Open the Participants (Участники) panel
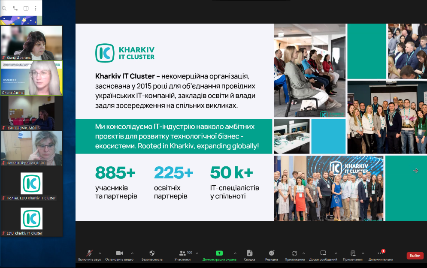 pyautogui.click(x=183, y=253)
